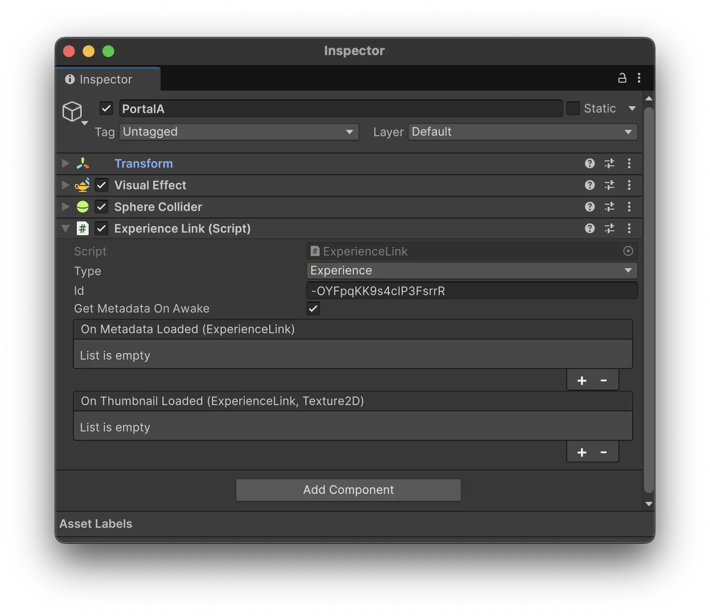Click the ExperienceLink script object picker circle
710x616 pixels.
pos(628,251)
